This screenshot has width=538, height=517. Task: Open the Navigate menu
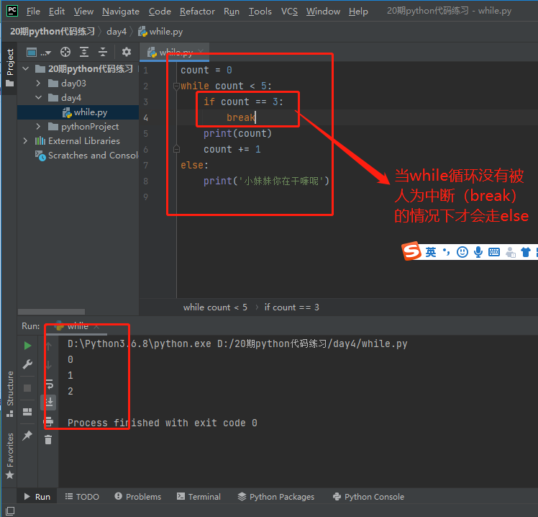click(121, 12)
